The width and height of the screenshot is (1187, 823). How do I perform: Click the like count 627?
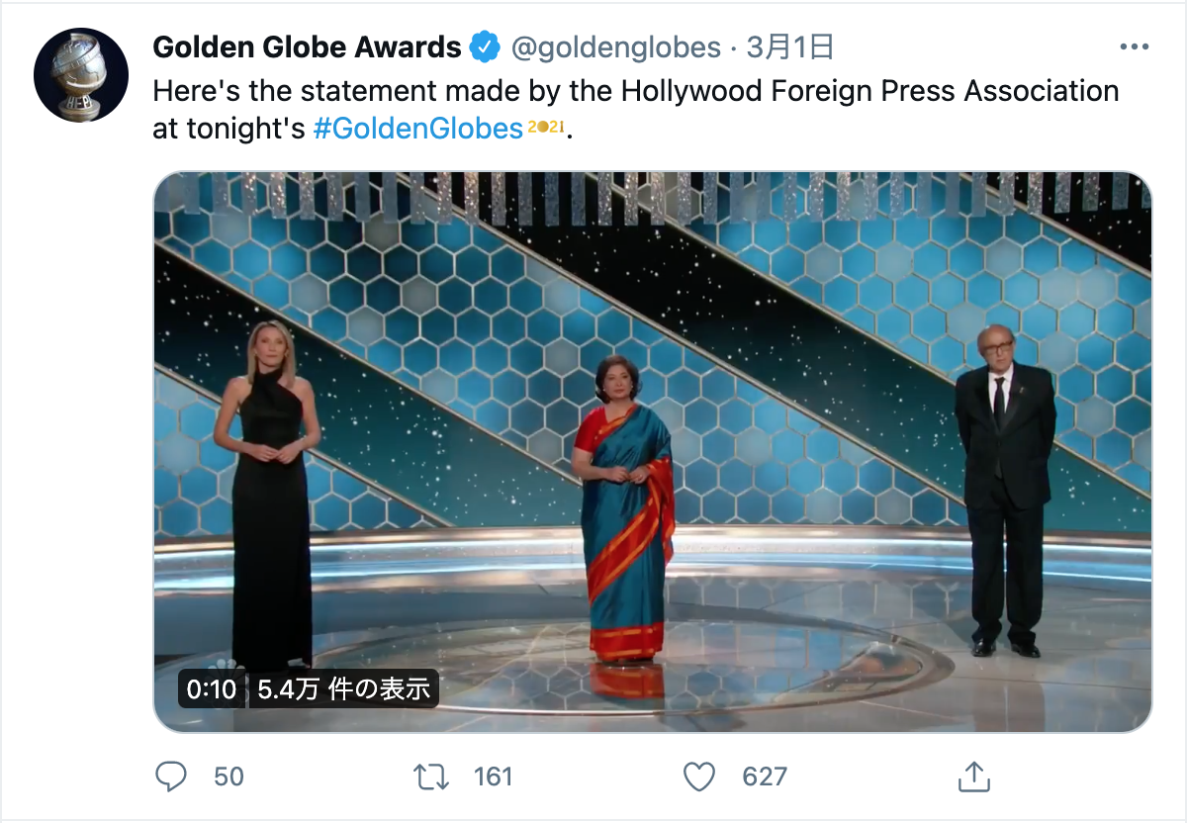tap(764, 777)
